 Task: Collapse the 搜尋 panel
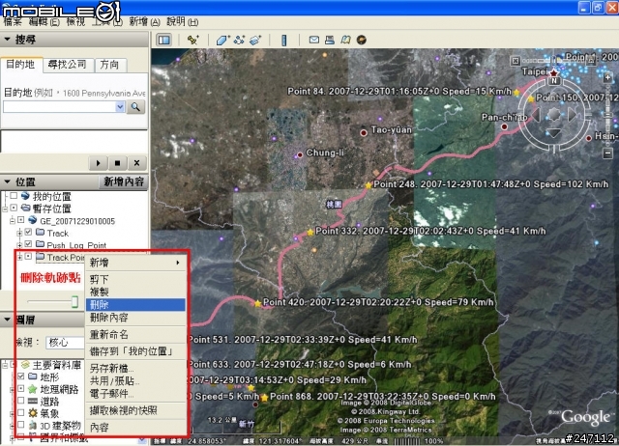(x=7, y=40)
